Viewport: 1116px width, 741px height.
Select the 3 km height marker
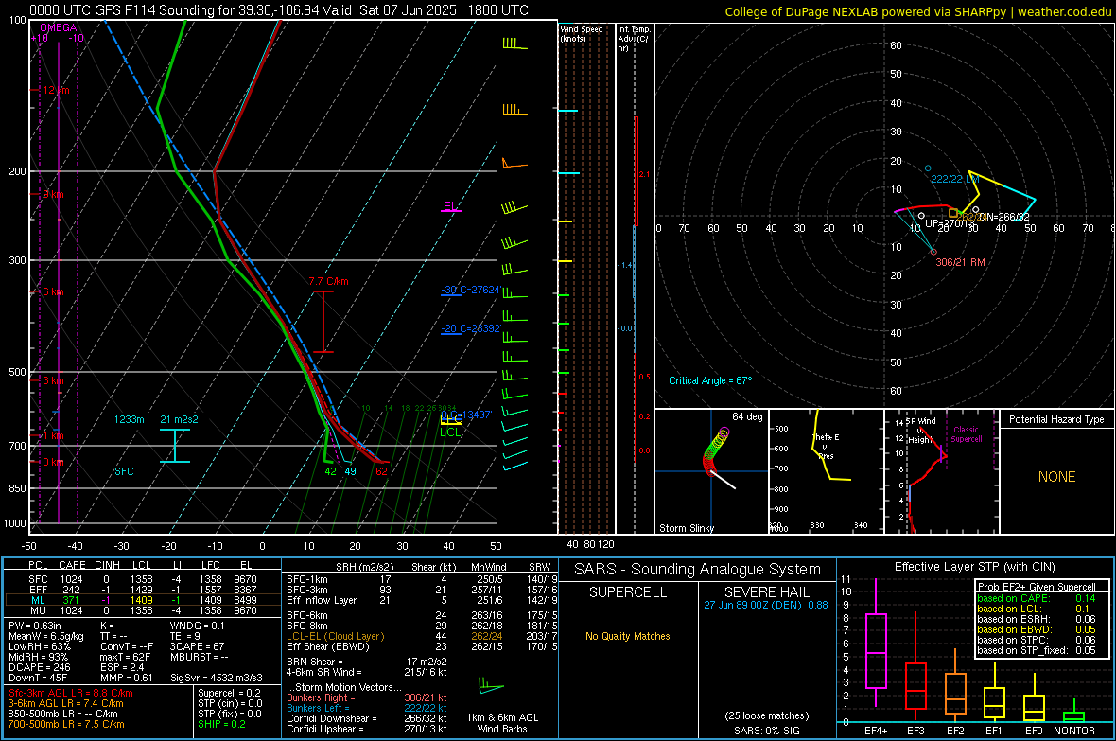click(x=53, y=380)
